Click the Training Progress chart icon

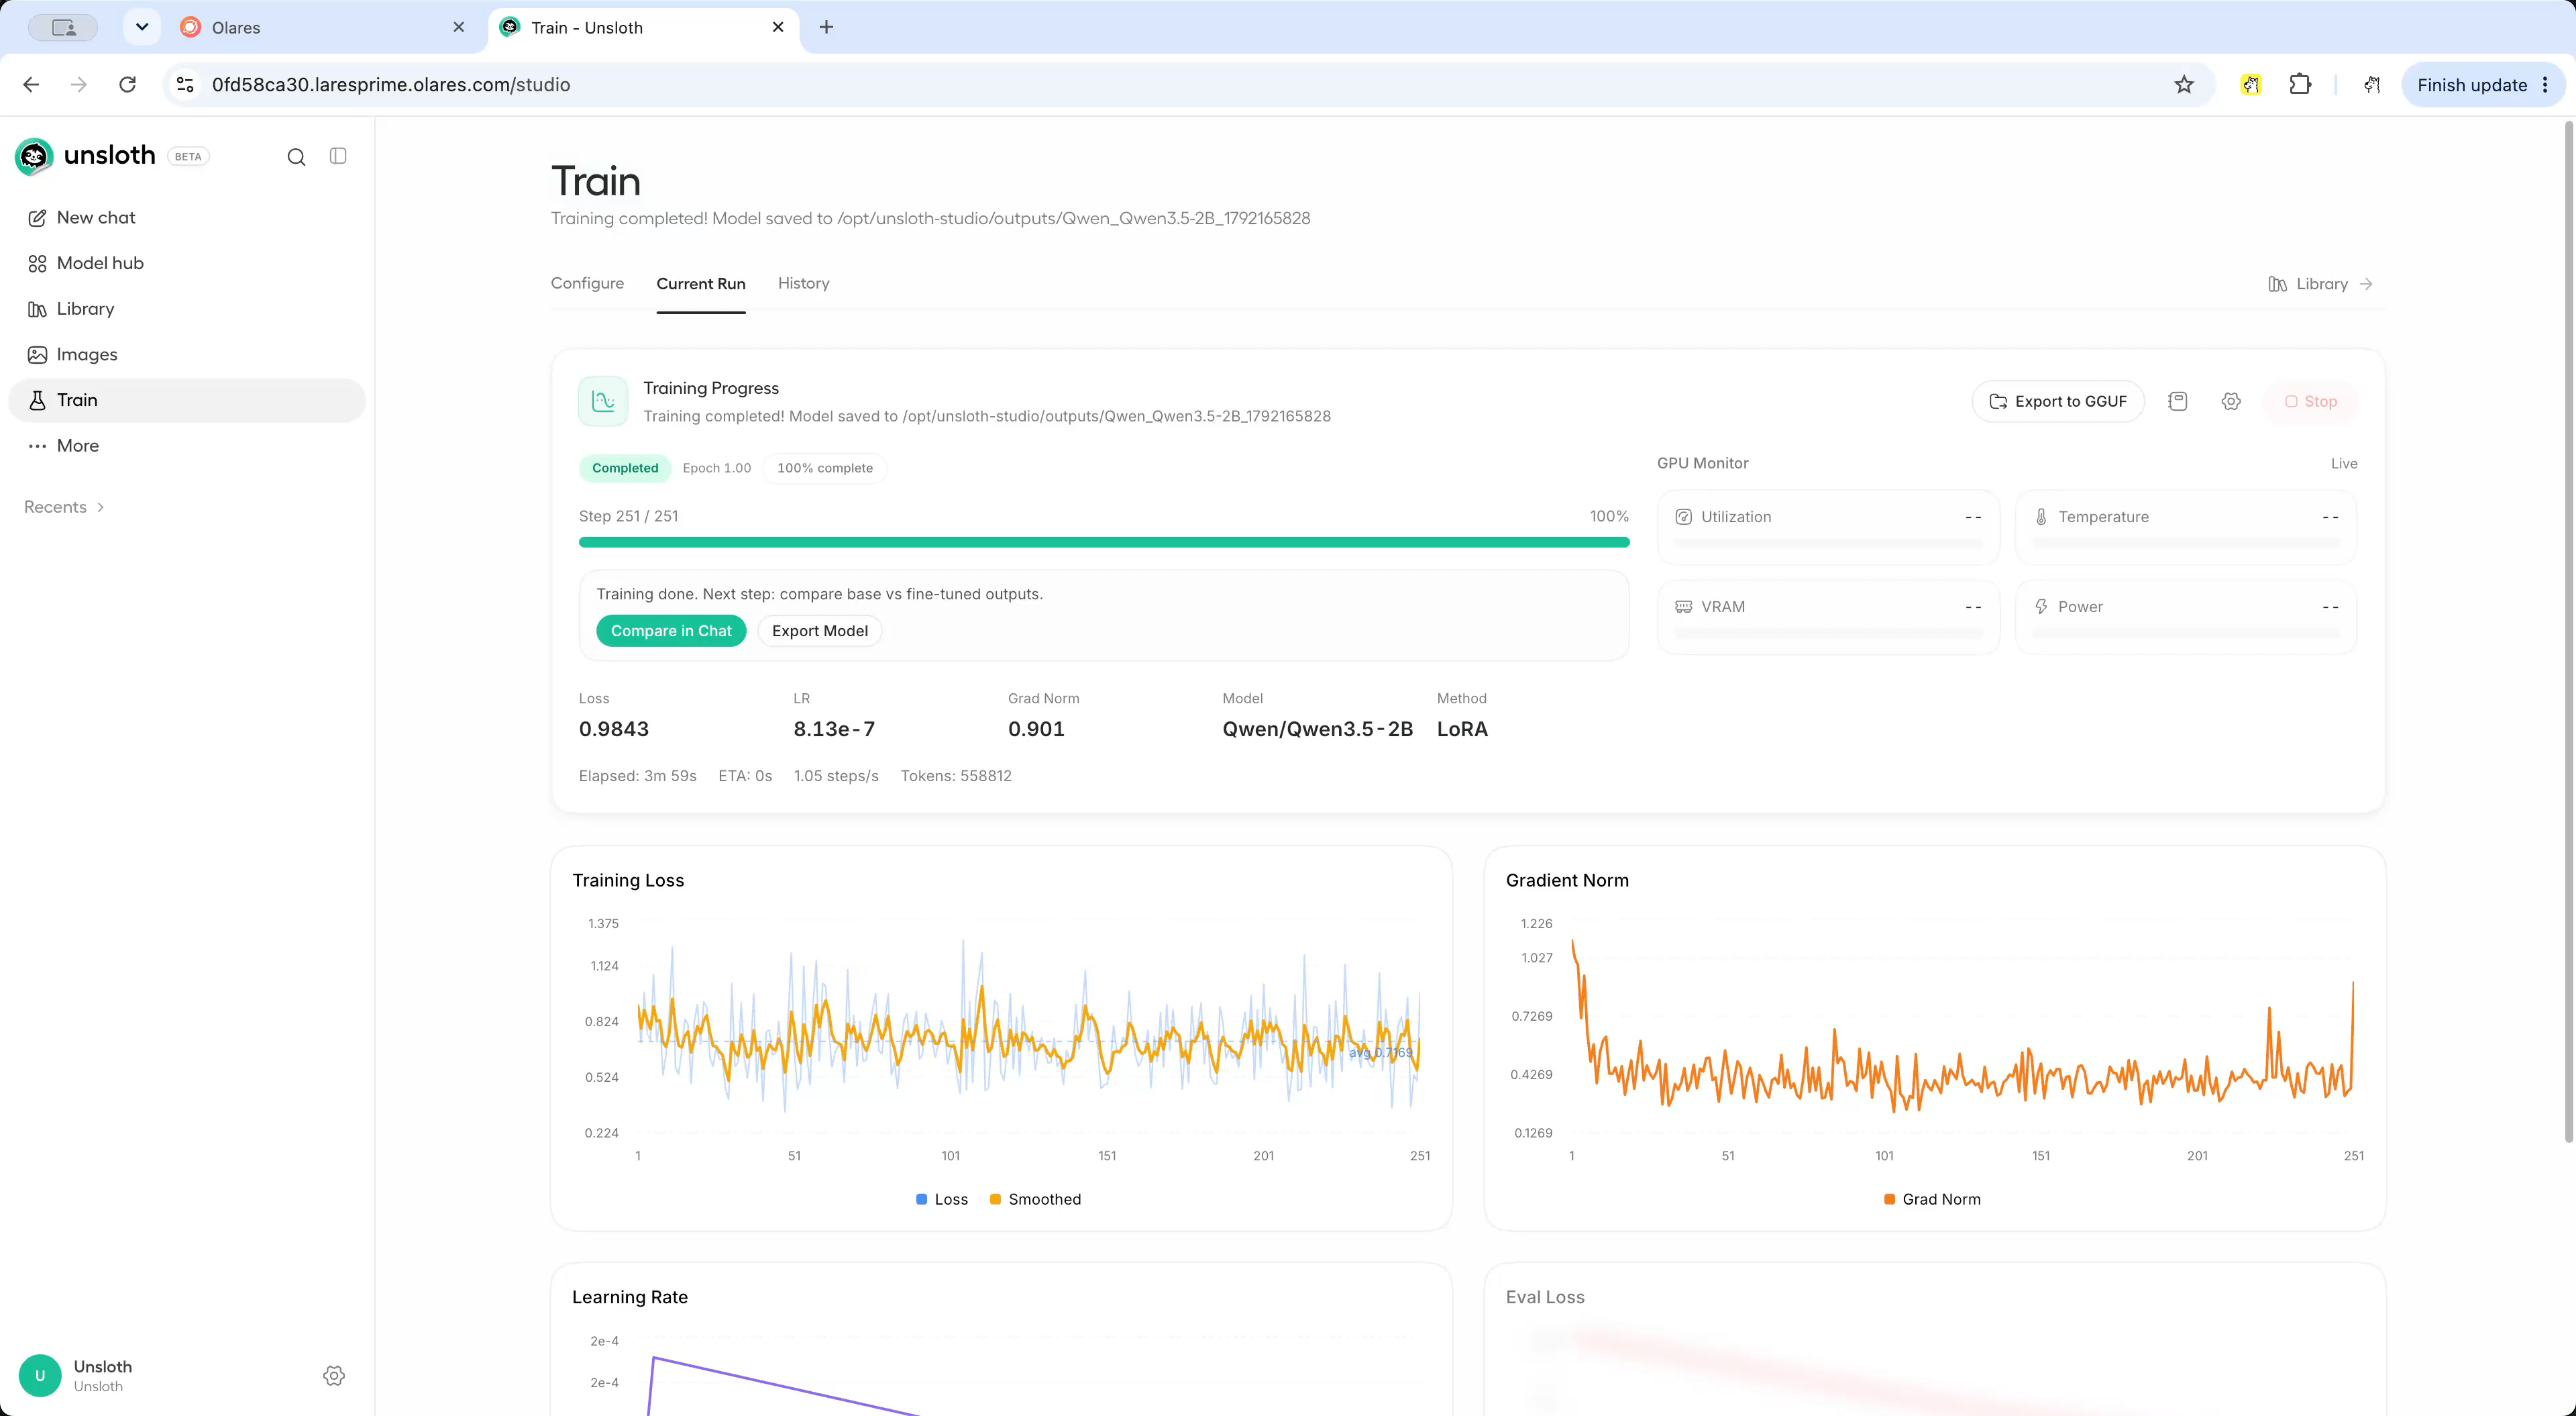(603, 401)
